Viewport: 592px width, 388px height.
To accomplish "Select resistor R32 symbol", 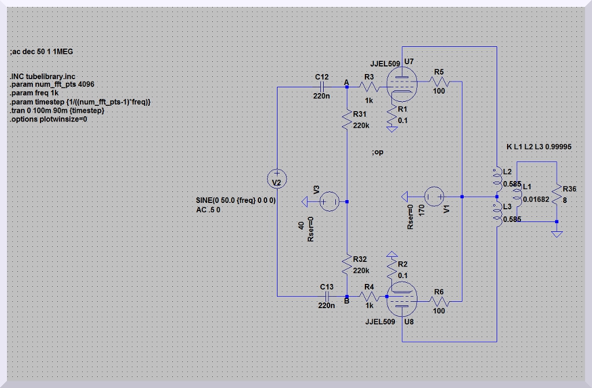I will coord(346,267).
